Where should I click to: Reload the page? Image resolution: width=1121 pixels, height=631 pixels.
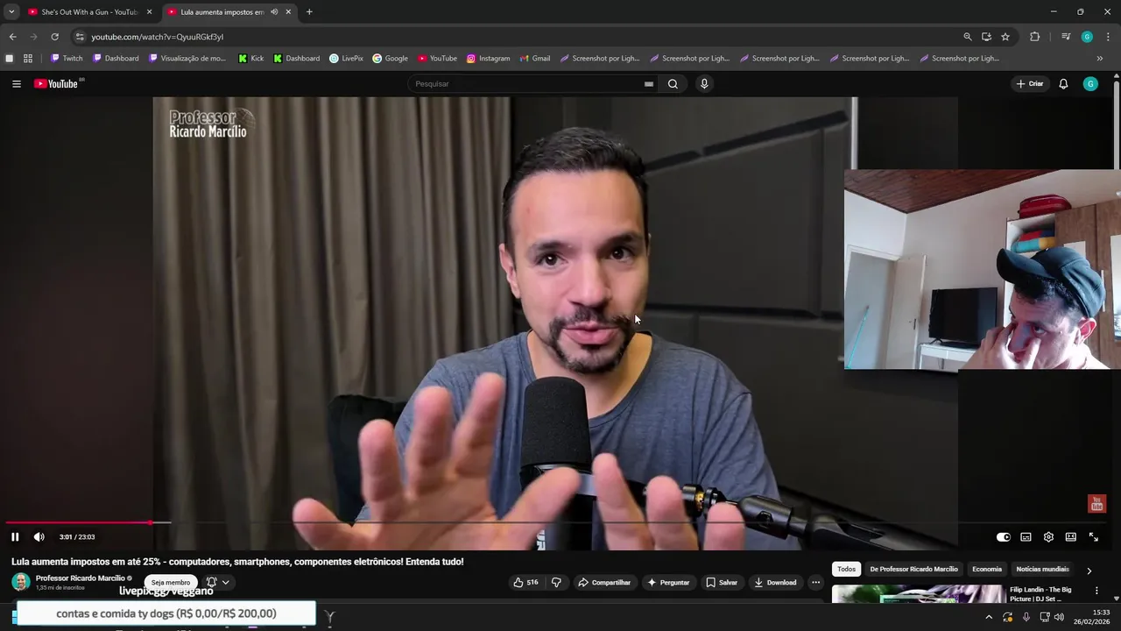click(54, 37)
